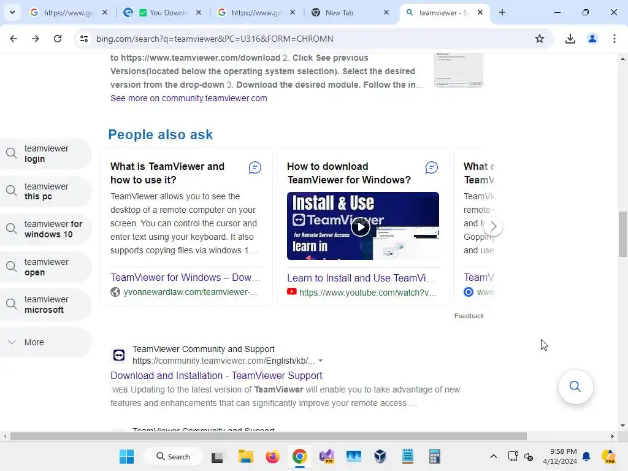628x471 pixels.
Task: Select teamviewer for windows 10 suggestion
Action: 46,229
